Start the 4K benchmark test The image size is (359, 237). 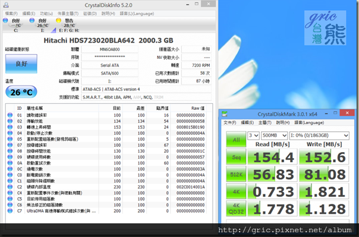point(236,191)
